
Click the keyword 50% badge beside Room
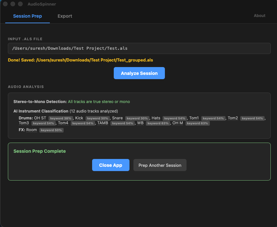point(51,130)
